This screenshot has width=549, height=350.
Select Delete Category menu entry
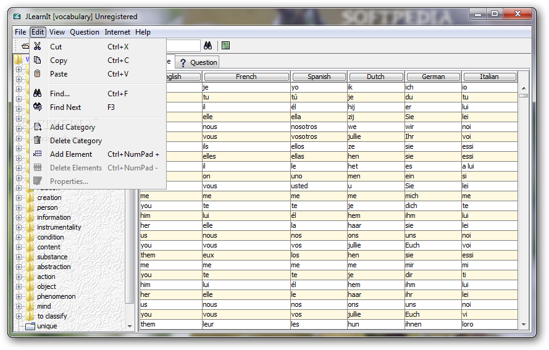(98, 141)
